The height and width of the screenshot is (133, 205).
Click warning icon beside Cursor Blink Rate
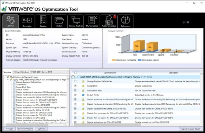pos(83,90)
